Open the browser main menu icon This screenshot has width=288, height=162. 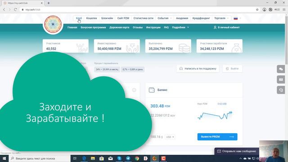tap(284, 9)
